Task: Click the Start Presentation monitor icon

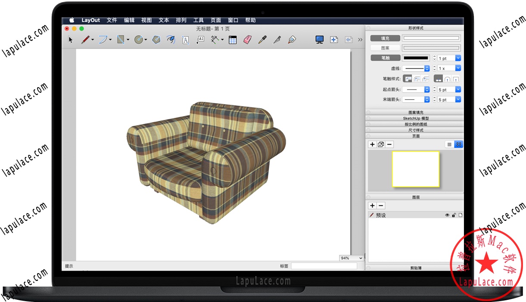Action: [x=319, y=40]
